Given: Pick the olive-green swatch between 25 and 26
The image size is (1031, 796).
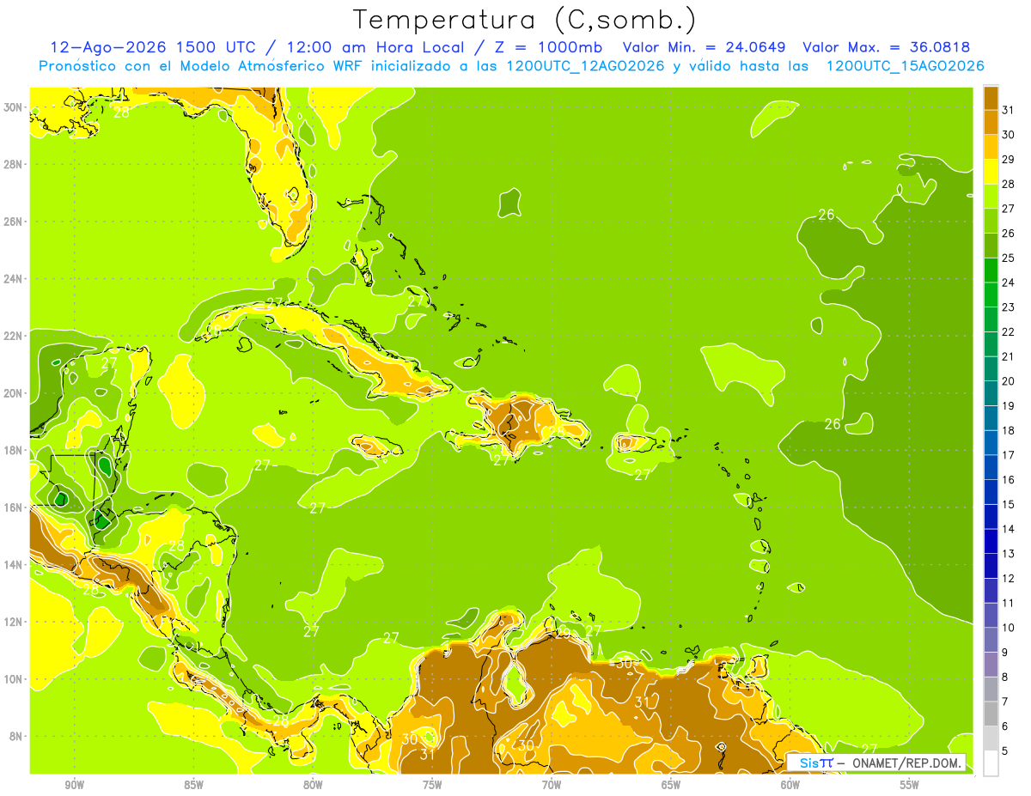Looking at the screenshot, I should pyautogui.click(x=991, y=245).
